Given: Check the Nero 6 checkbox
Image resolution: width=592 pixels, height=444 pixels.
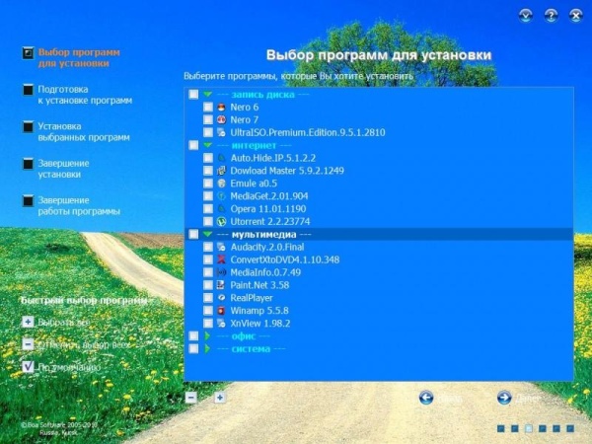Looking at the screenshot, I should click(x=208, y=108).
